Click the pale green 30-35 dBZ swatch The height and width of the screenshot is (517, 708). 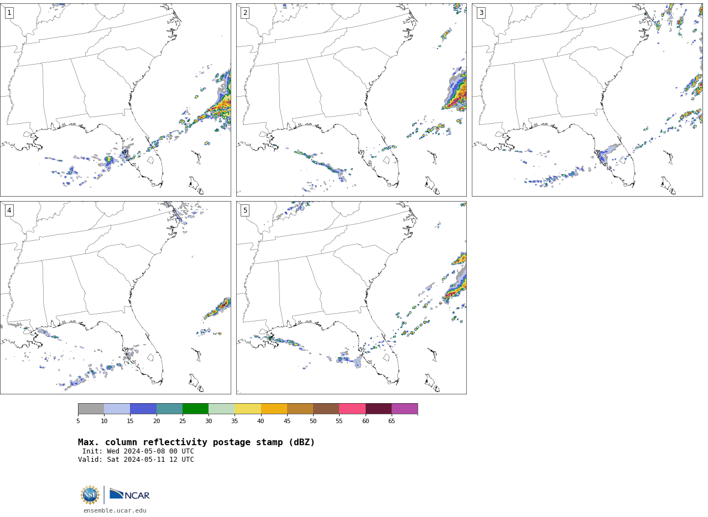pyautogui.click(x=221, y=409)
